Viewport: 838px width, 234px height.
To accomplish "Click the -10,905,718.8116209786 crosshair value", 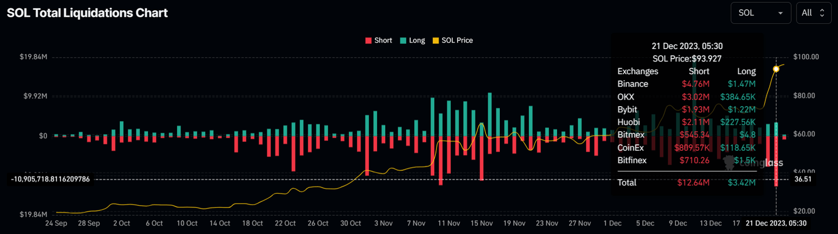I will (x=50, y=178).
